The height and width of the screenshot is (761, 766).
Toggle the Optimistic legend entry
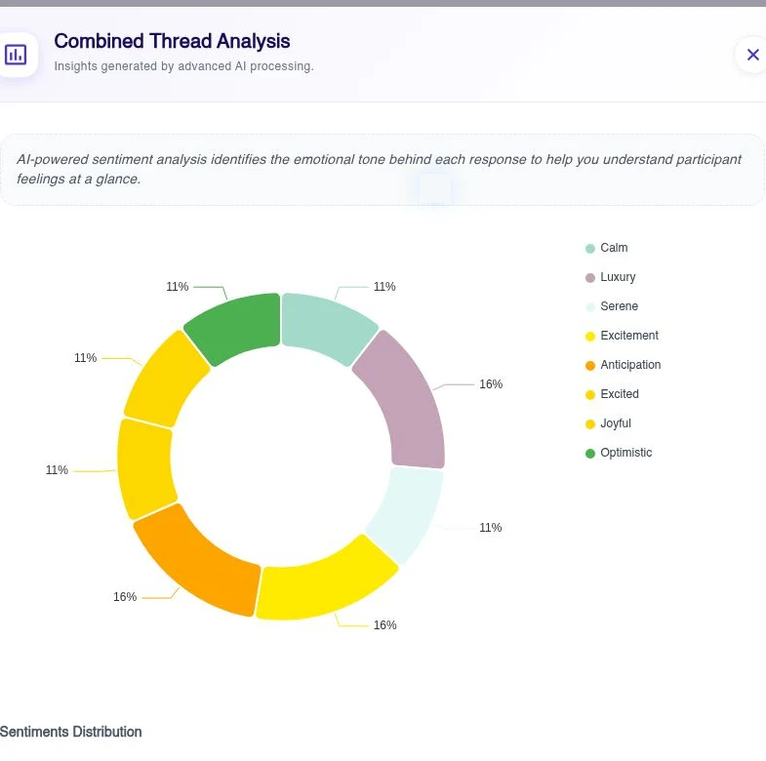coord(619,454)
